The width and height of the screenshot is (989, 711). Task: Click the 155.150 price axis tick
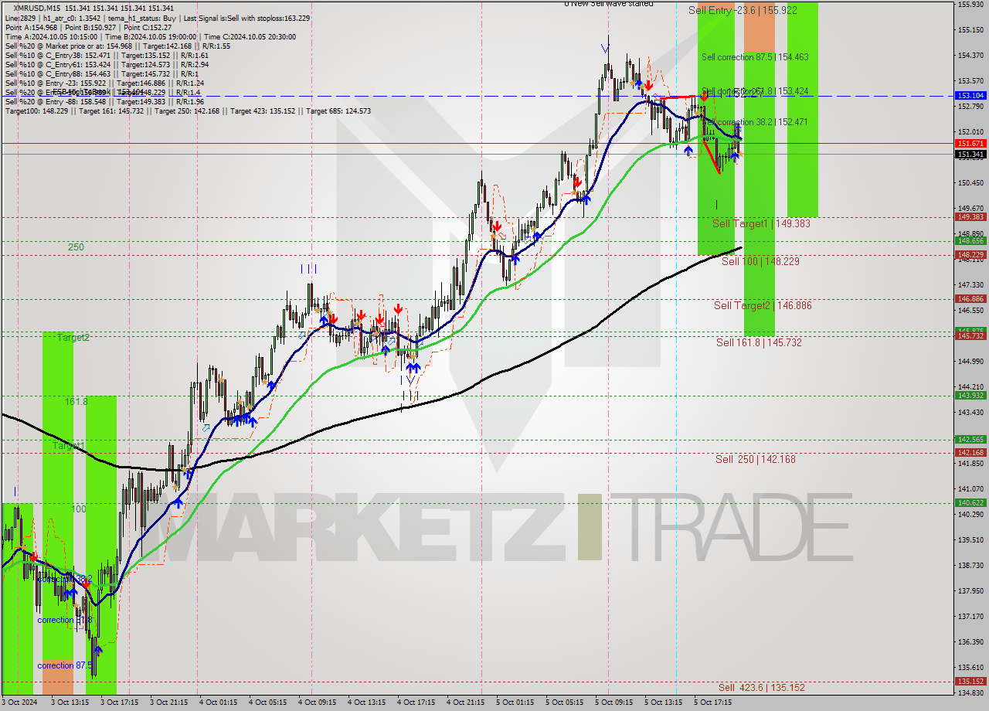point(970,30)
